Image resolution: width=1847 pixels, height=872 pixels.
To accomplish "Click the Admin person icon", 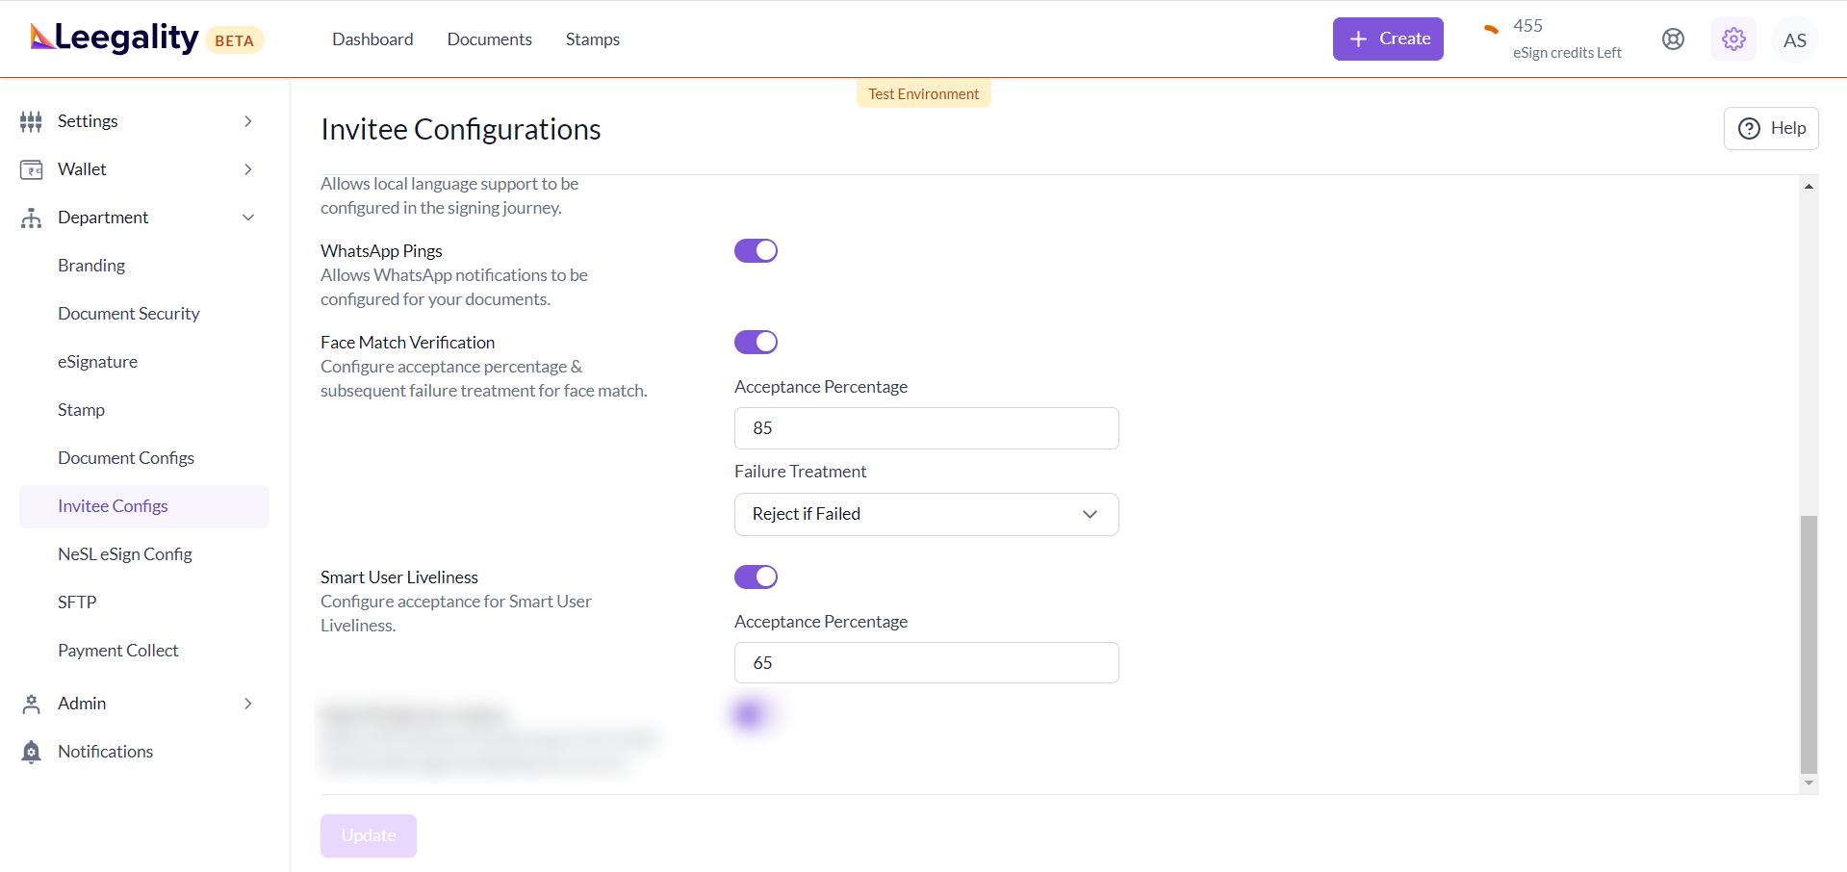I will tap(31, 704).
